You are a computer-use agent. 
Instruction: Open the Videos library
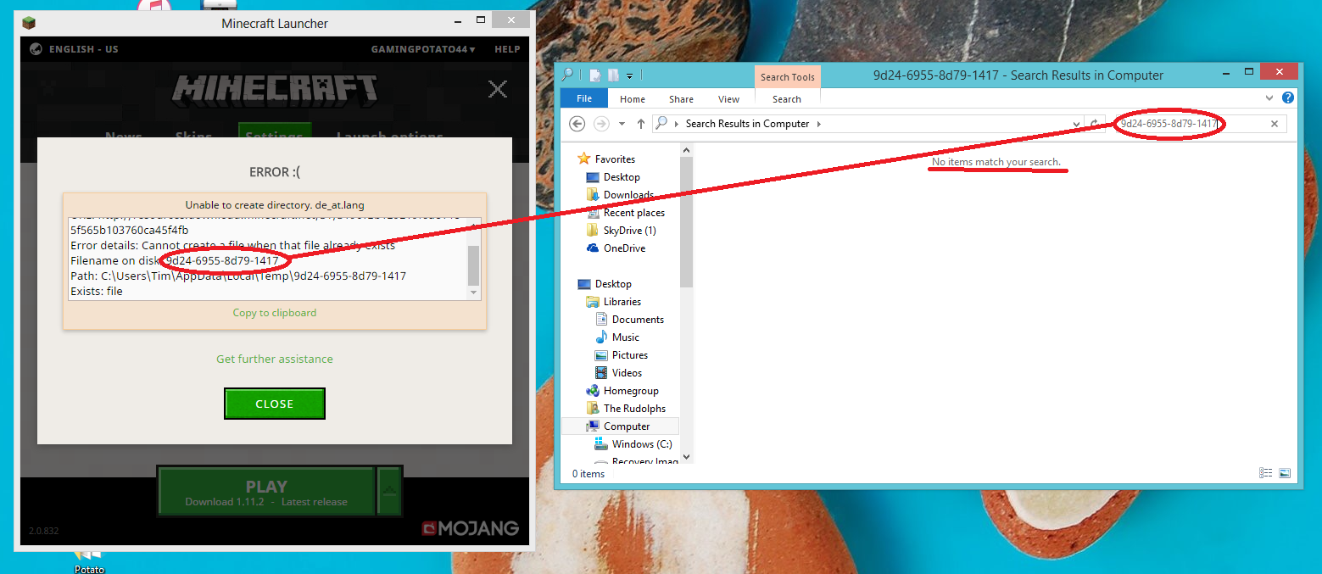click(x=618, y=373)
